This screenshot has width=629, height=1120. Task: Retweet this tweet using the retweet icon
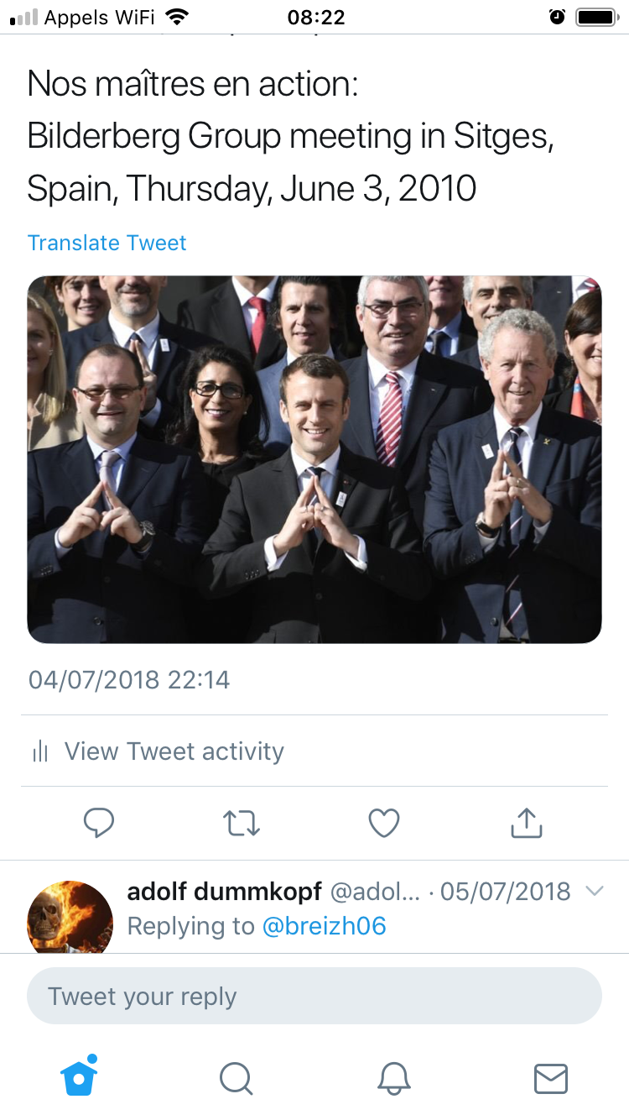(242, 823)
